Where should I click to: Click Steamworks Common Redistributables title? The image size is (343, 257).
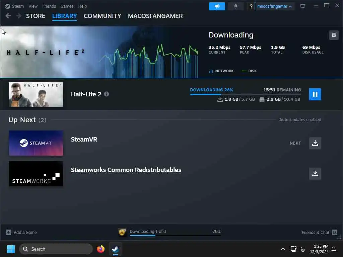point(126,170)
